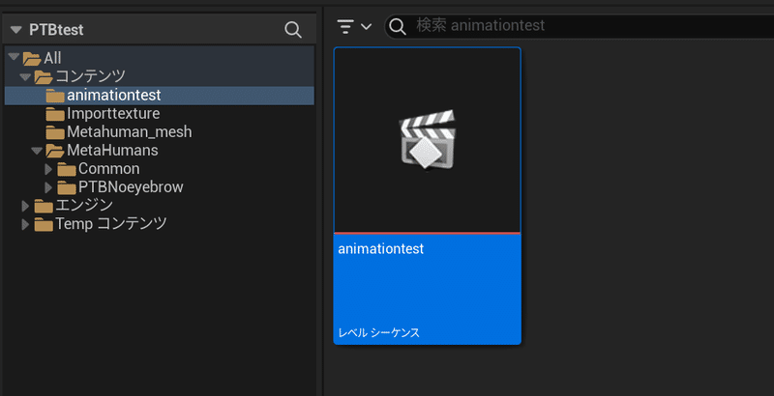Open the filter options icon

click(345, 26)
